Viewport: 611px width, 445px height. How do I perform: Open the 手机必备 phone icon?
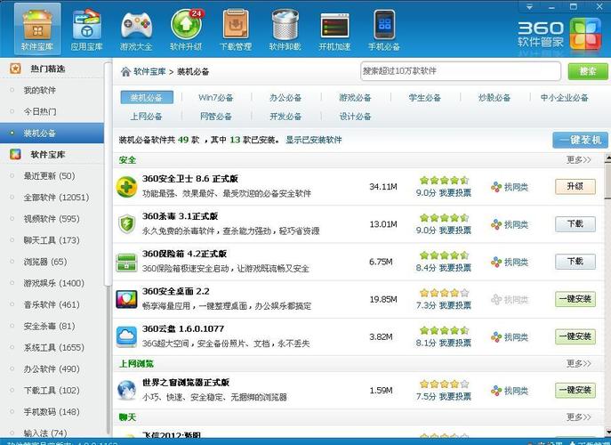[384, 29]
